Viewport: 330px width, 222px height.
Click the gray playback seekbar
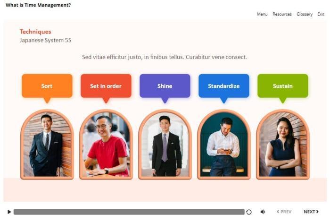(129, 212)
